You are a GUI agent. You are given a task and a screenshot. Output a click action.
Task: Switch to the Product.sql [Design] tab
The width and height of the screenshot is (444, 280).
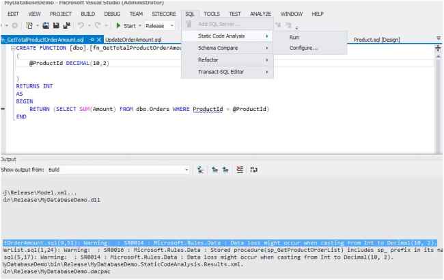tap(376, 40)
